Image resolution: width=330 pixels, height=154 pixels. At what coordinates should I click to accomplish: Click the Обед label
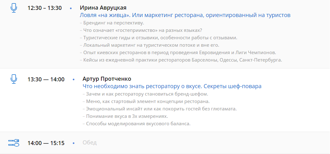(x=90, y=143)
